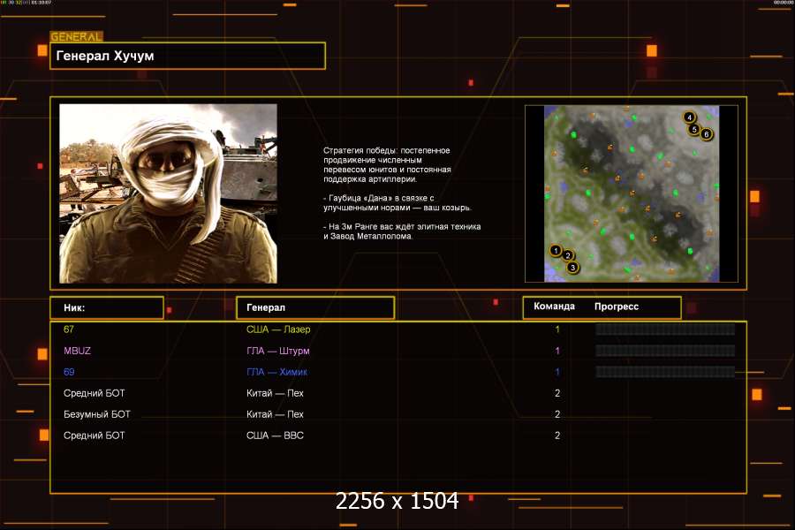Click start position marker 4 on minimap

689,117
